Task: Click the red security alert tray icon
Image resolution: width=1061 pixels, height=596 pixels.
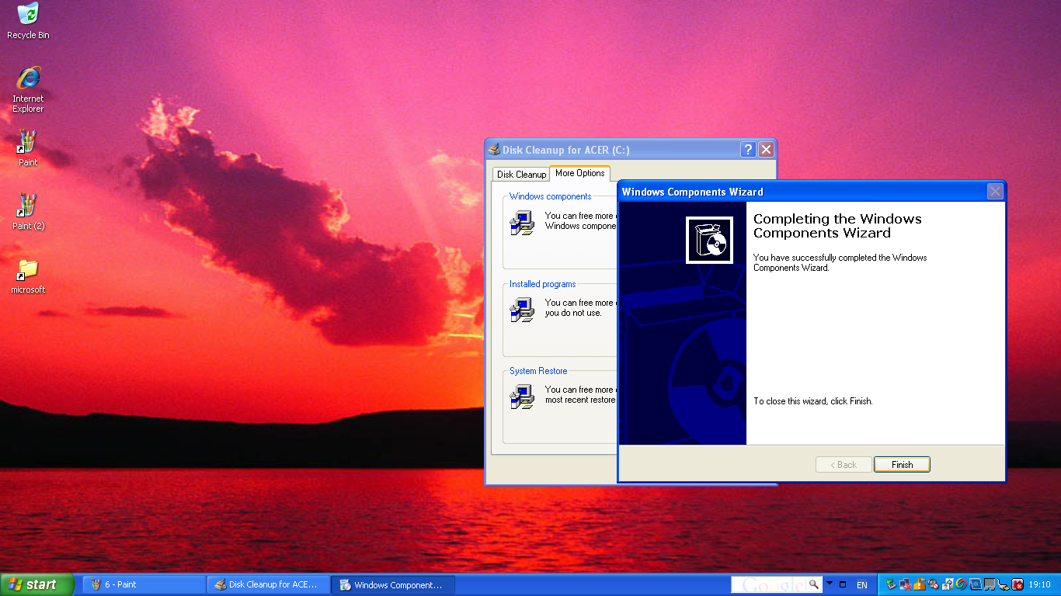Action: click(1018, 584)
